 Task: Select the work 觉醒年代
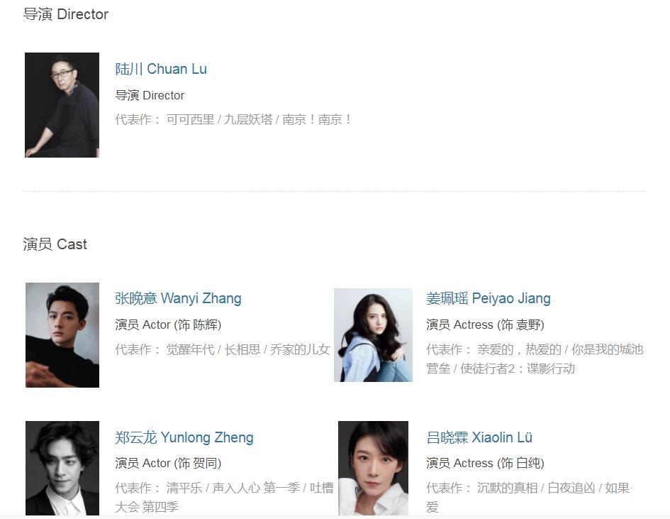tap(190, 349)
